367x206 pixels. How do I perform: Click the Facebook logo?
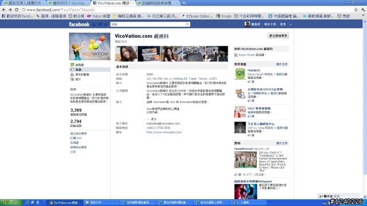click(79, 24)
